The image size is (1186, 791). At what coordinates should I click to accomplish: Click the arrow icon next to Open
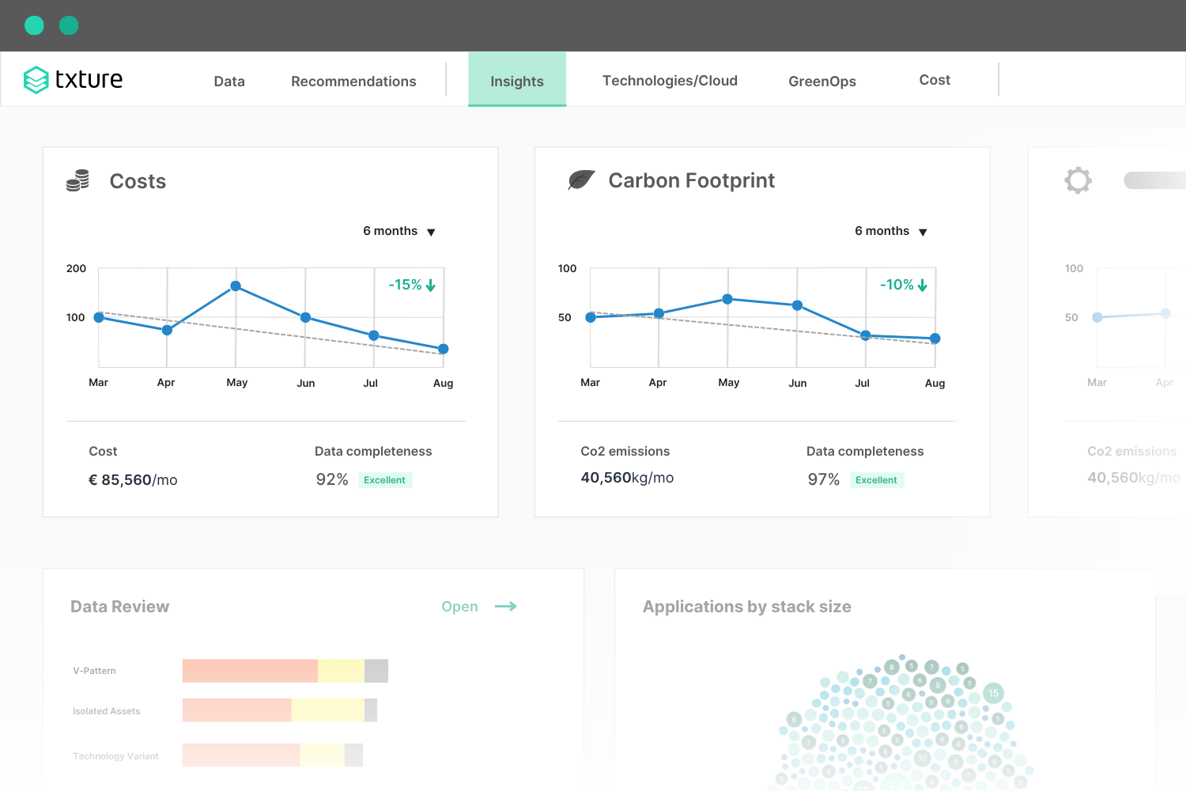[x=505, y=607]
